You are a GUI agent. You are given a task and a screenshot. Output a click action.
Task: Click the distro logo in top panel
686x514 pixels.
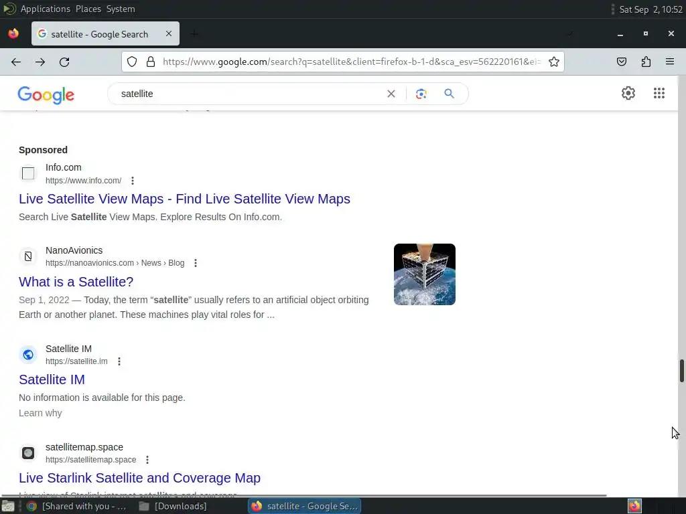click(9, 9)
